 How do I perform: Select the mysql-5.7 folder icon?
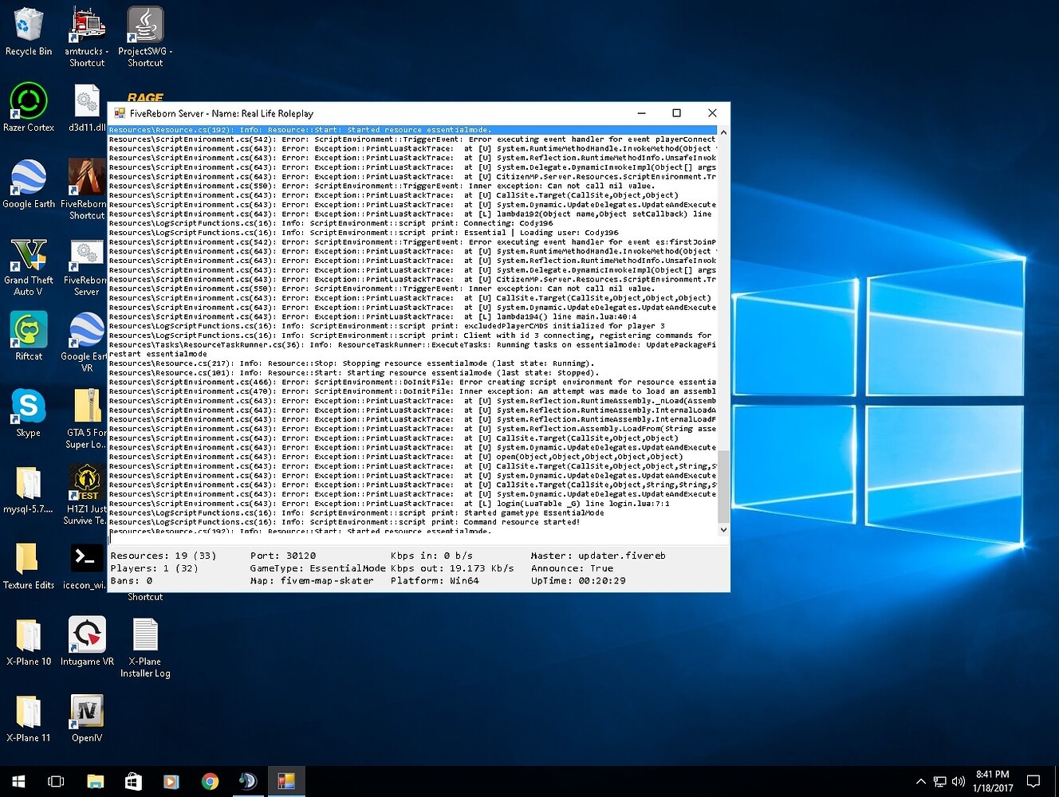point(29,489)
